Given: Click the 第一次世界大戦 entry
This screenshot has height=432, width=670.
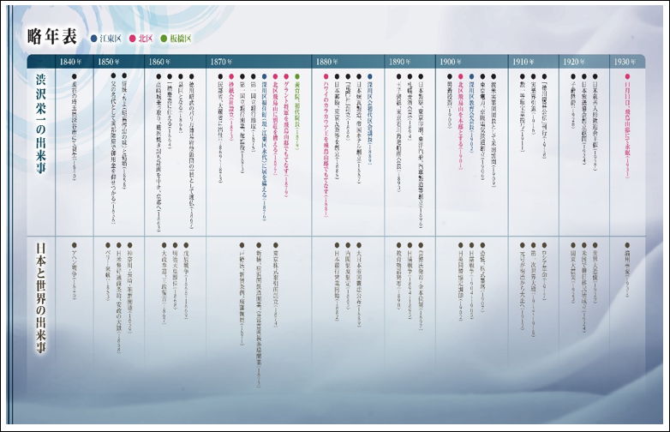Looking at the screenshot, I should coord(533,290).
